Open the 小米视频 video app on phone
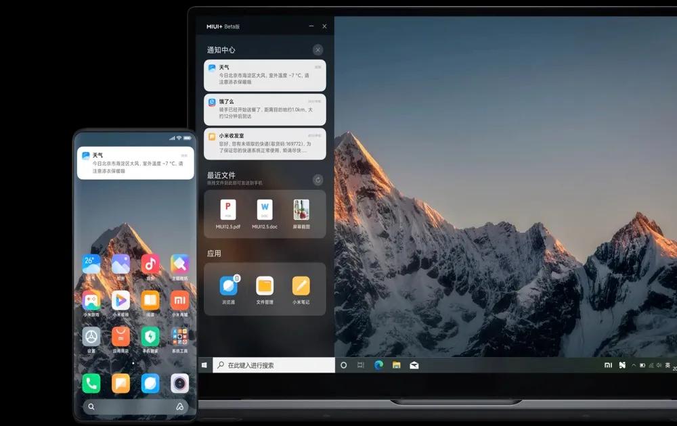Viewport: 677px width, 426px height. pyautogui.click(x=121, y=300)
